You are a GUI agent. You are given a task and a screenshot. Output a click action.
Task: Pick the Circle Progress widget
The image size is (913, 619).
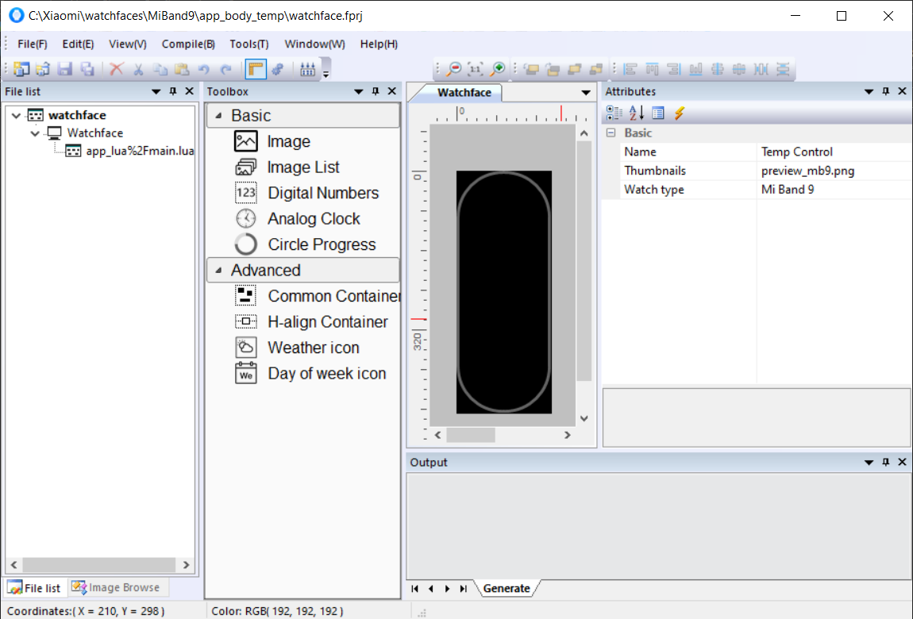[321, 244]
